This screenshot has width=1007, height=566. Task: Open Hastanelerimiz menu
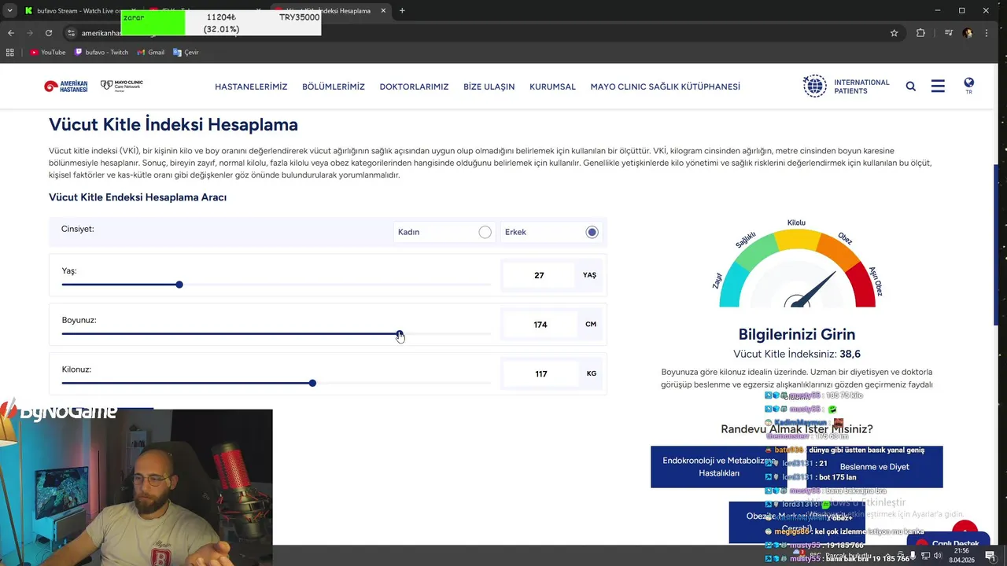click(x=251, y=86)
